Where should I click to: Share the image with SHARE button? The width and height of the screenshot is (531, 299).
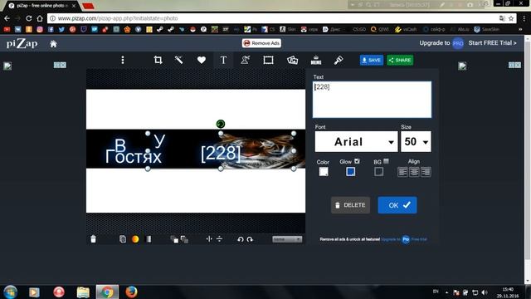pos(400,60)
